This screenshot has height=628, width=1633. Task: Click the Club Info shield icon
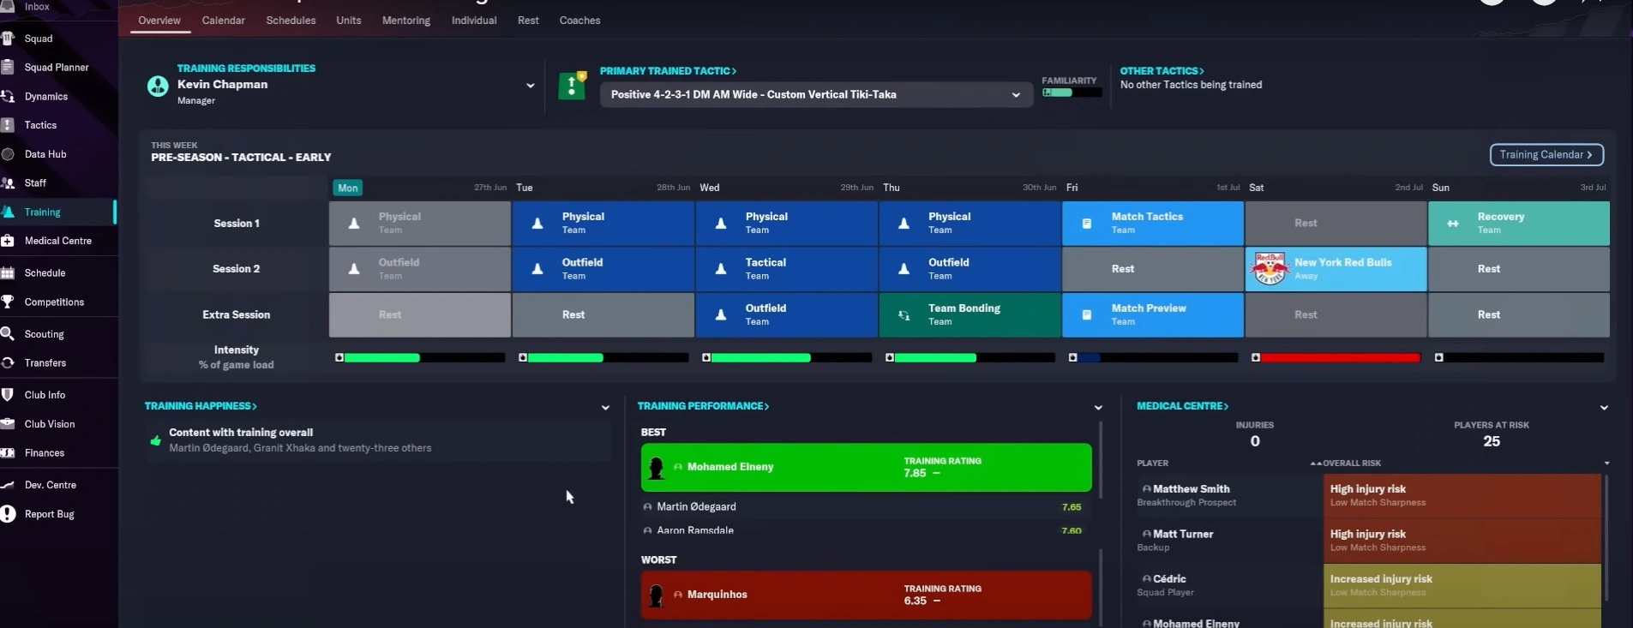[x=8, y=395]
